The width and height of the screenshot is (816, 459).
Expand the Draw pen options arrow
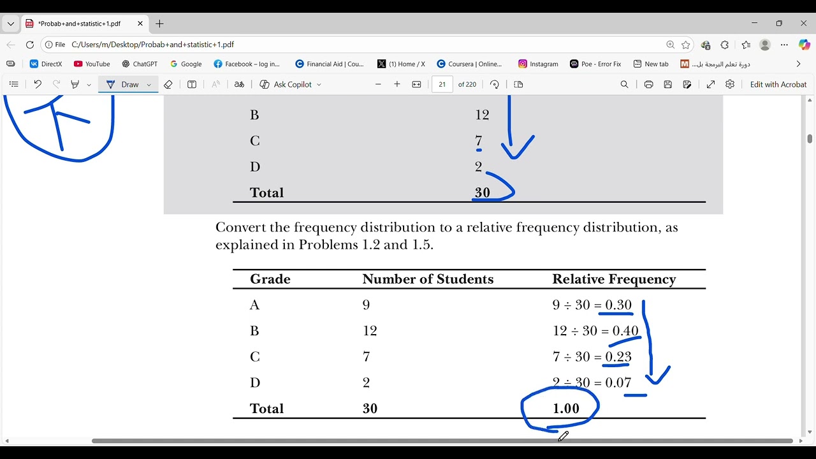[x=149, y=84]
